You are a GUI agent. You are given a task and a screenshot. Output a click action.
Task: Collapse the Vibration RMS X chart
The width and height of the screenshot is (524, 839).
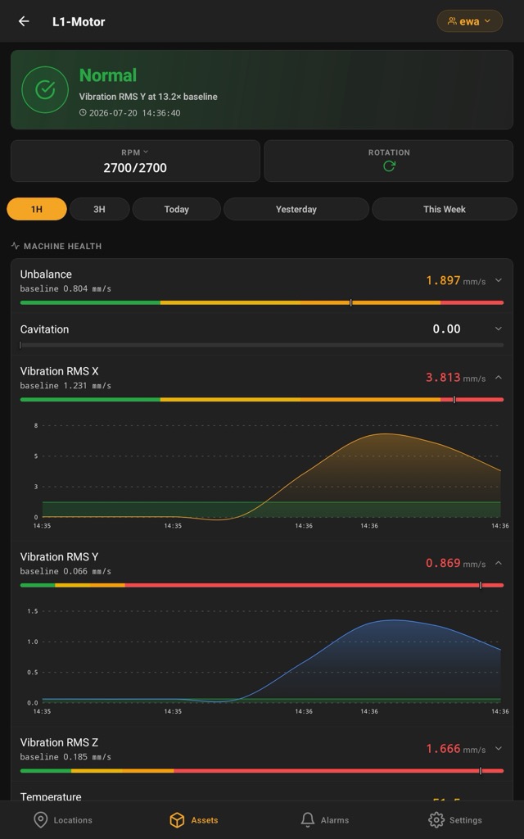pyautogui.click(x=499, y=377)
